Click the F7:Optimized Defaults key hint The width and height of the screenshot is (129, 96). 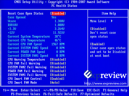coord(97,94)
